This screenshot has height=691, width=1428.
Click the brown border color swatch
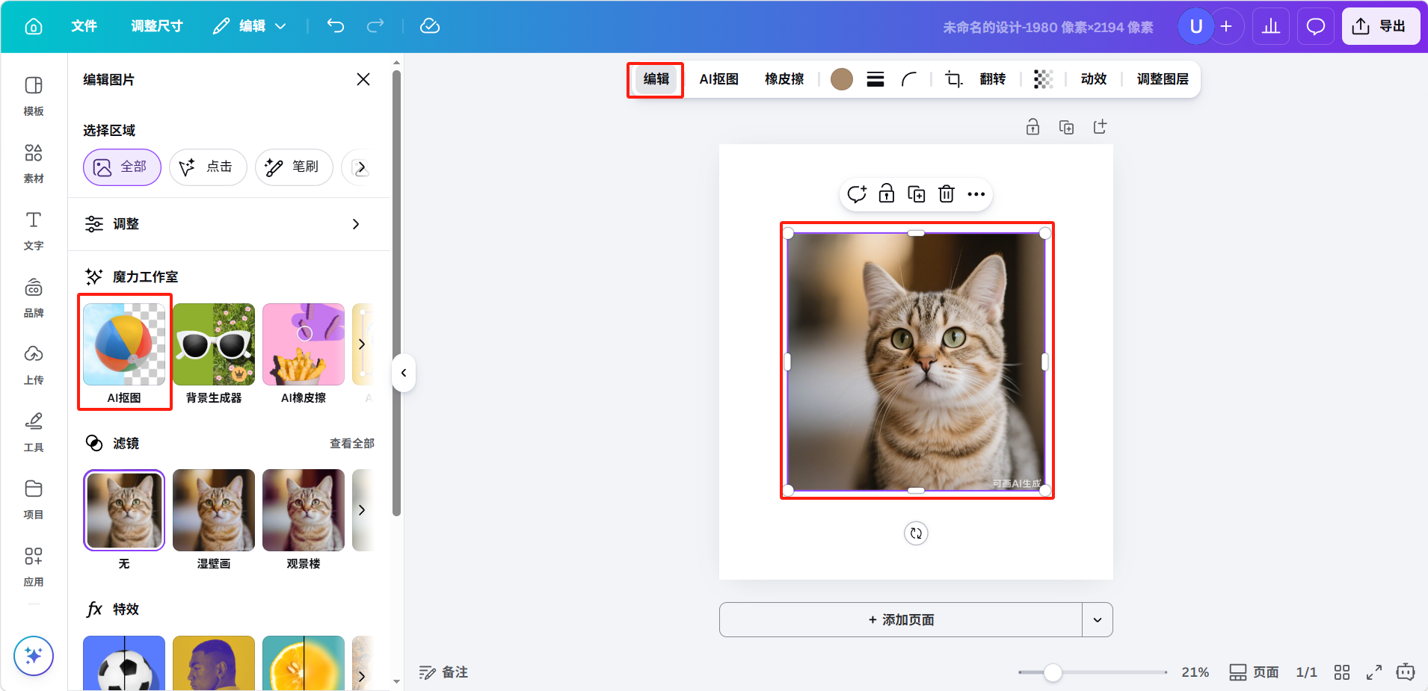point(842,79)
